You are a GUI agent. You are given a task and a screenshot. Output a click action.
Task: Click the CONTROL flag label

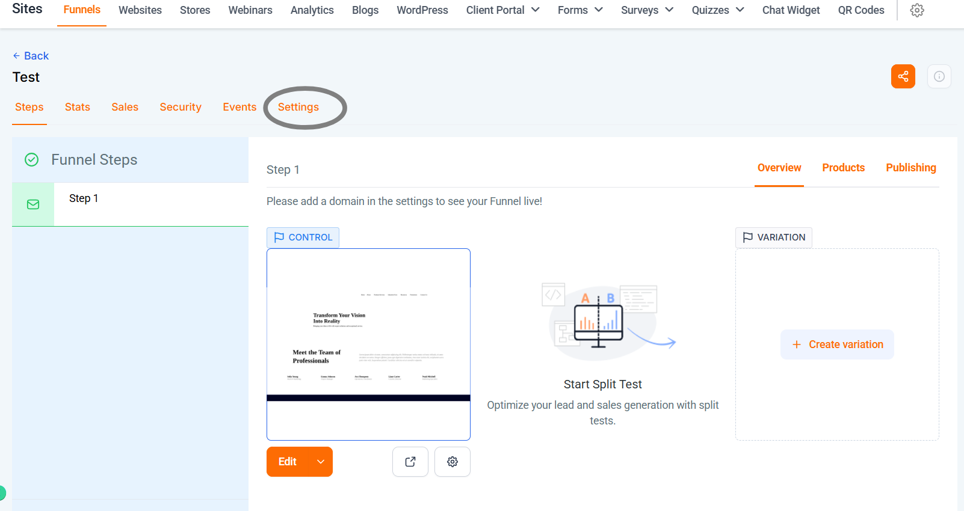[303, 237]
